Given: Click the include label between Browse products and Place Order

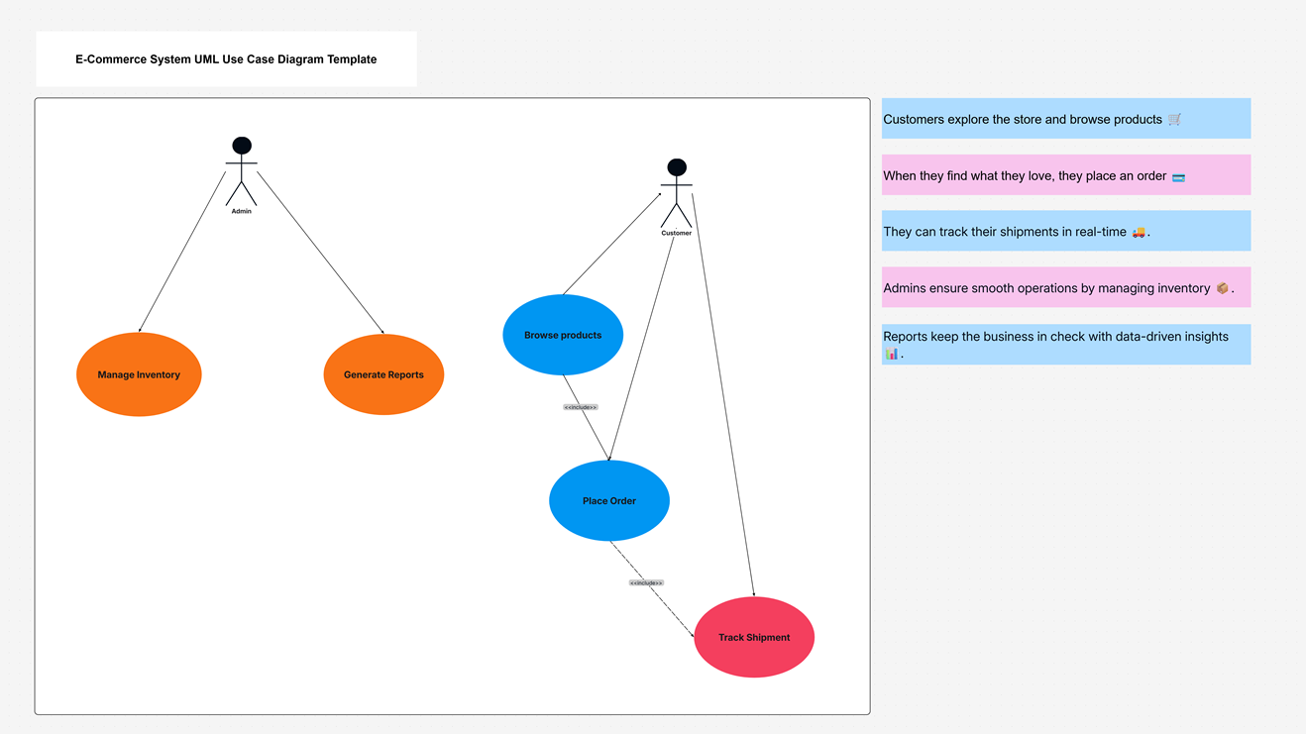Looking at the screenshot, I should tap(580, 406).
